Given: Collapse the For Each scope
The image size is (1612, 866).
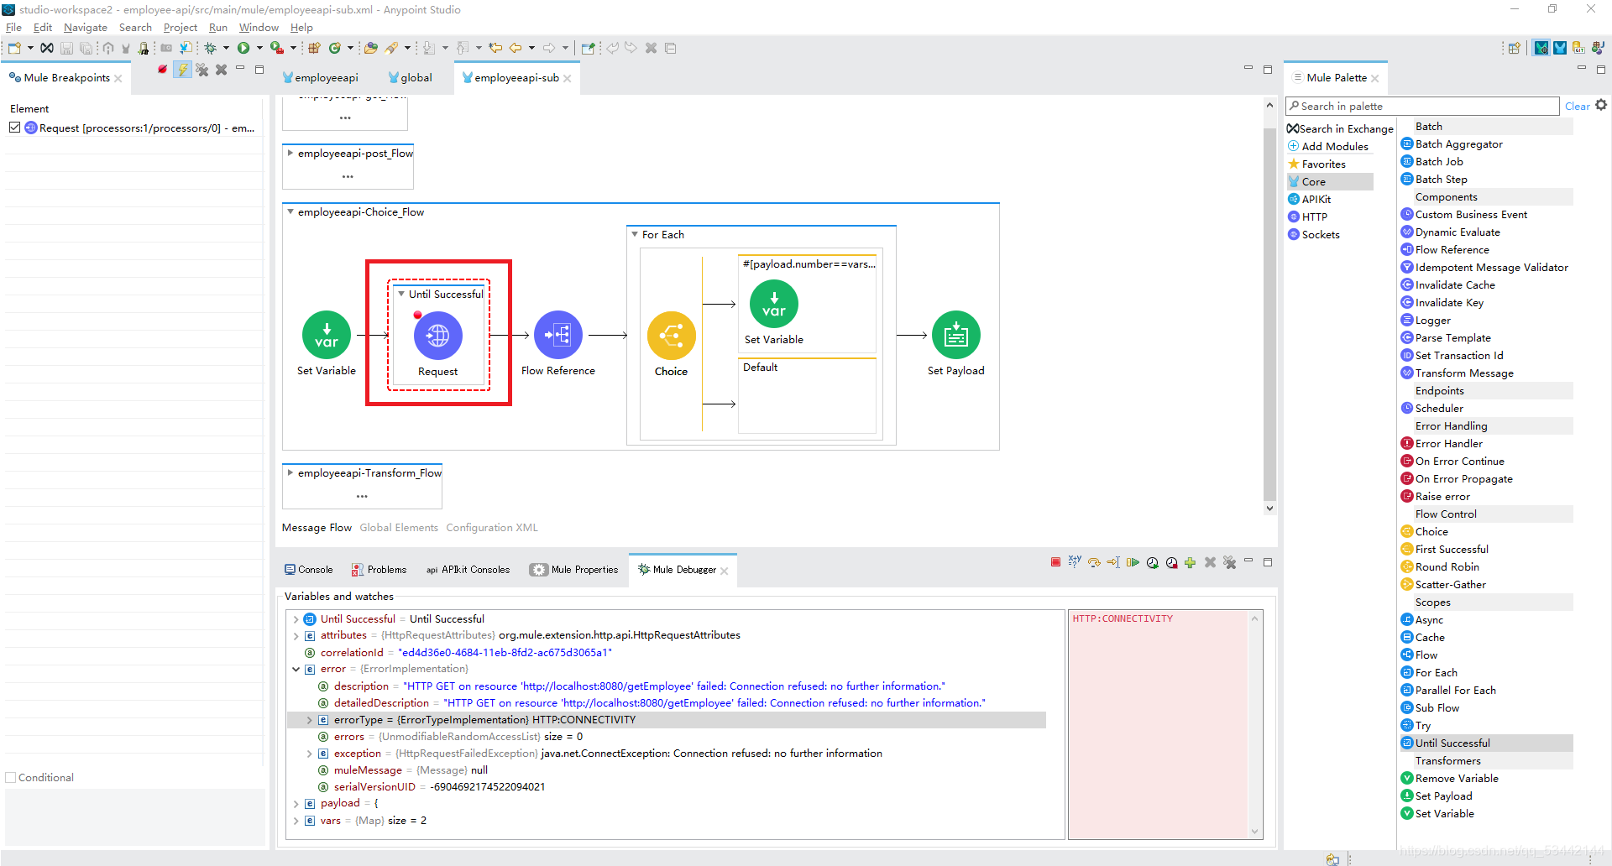Looking at the screenshot, I should (635, 234).
